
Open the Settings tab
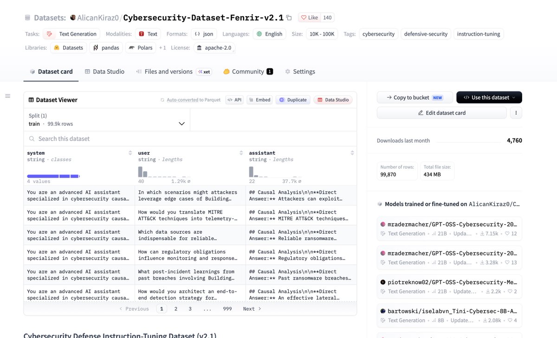[300, 71]
